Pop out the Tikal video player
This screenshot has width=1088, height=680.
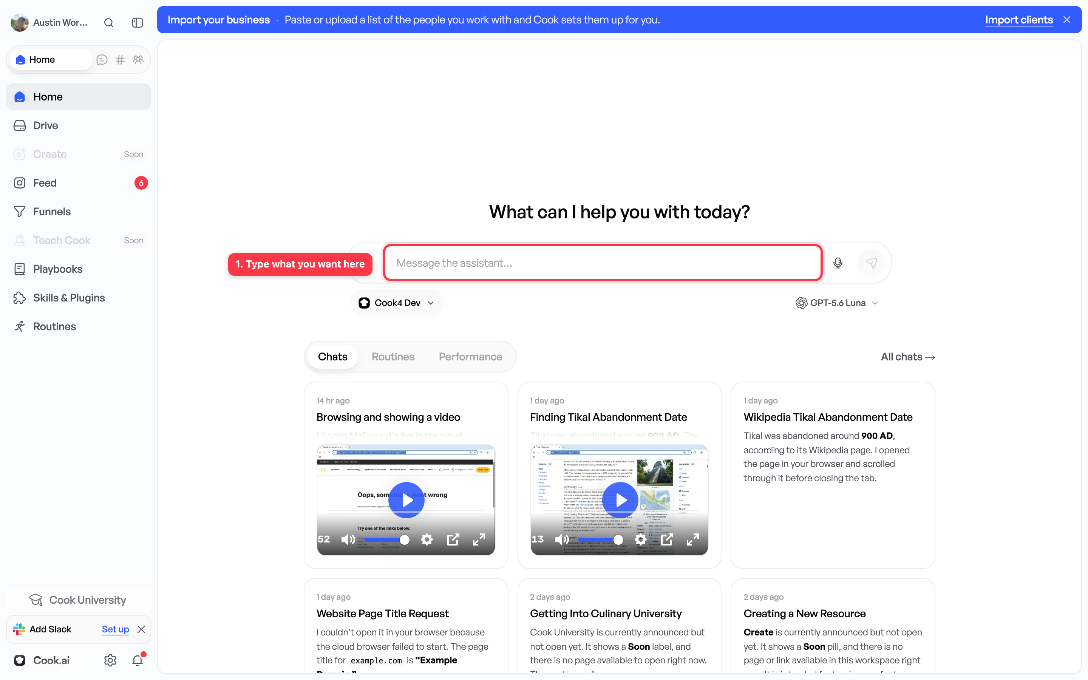pyautogui.click(x=667, y=539)
